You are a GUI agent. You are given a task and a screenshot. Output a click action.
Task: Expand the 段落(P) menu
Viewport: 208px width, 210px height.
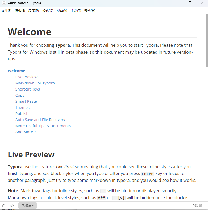pos(34,11)
